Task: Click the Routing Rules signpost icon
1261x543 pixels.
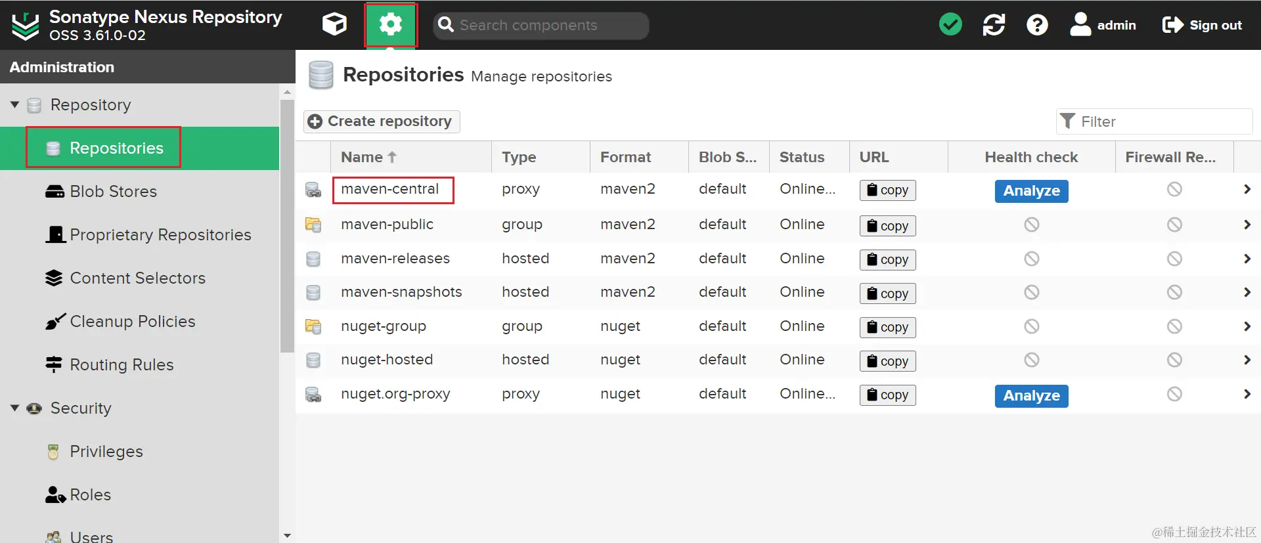Action: 53,364
